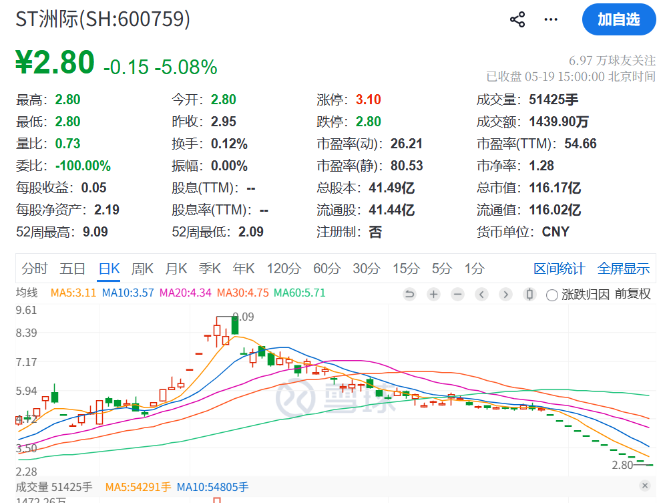
Task: Click the 昨收 value 2.95
Action: pos(224,122)
